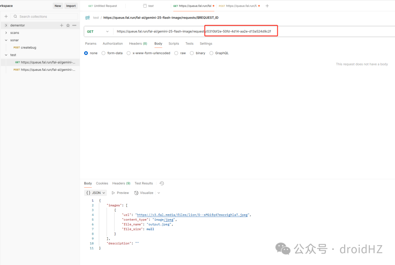
Task: Click the Visualize response icon
Action: pyautogui.click(x=136, y=193)
